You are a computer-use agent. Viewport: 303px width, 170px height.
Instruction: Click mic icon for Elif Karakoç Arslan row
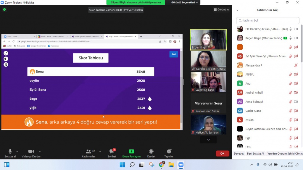click(x=291, y=29)
